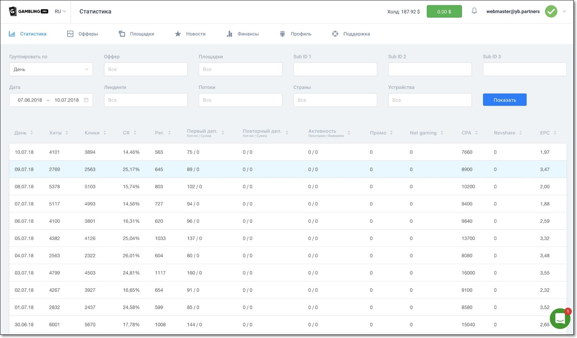
Task: Expand the account menu chevron
Action: [564, 11]
